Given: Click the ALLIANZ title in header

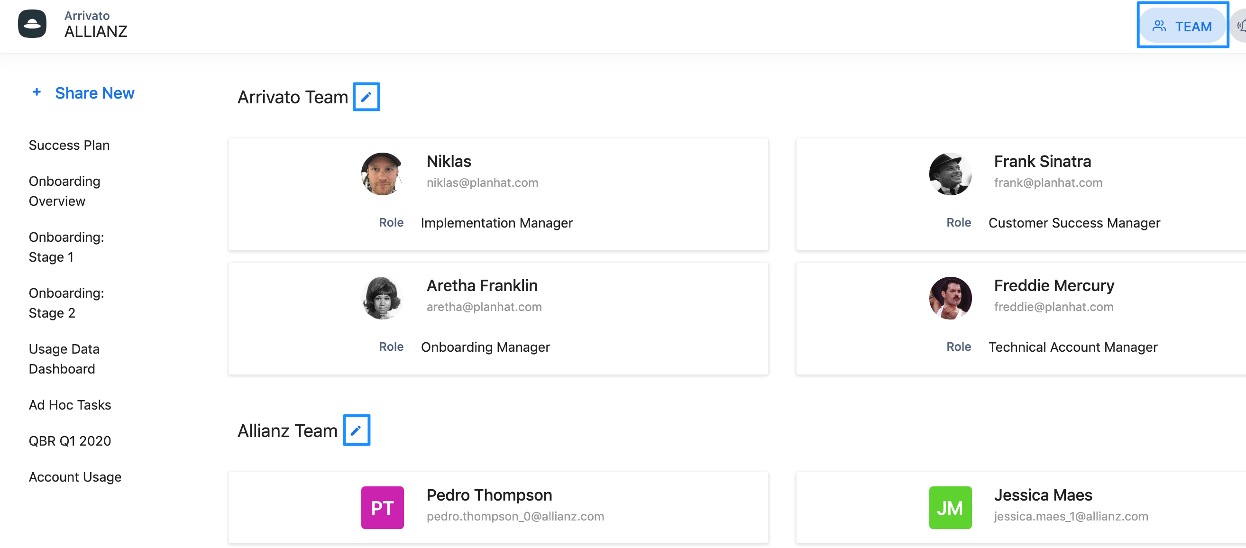Looking at the screenshot, I should pyautogui.click(x=96, y=31).
